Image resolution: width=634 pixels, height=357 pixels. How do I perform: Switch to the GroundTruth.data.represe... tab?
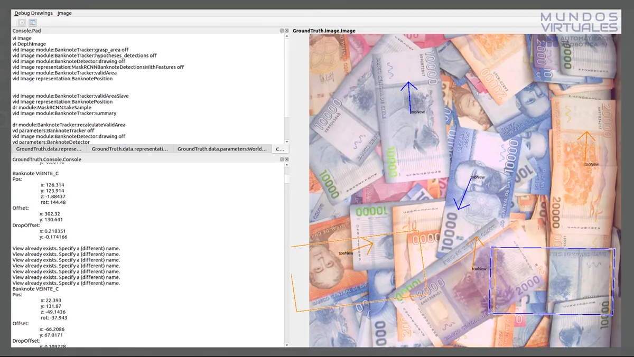click(x=49, y=149)
